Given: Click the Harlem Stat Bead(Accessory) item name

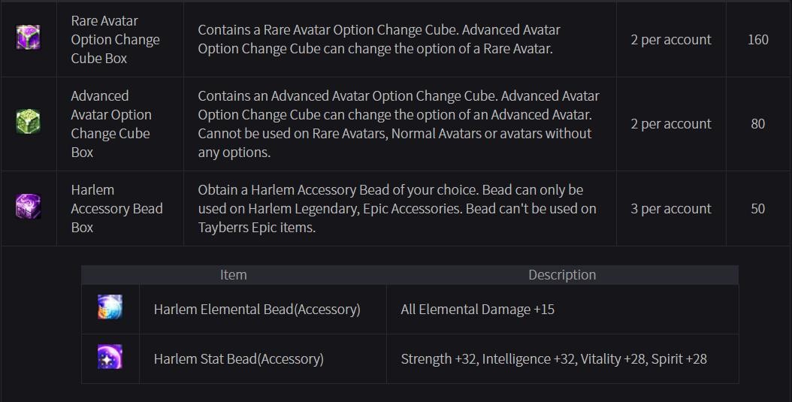Looking at the screenshot, I should tap(238, 358).
